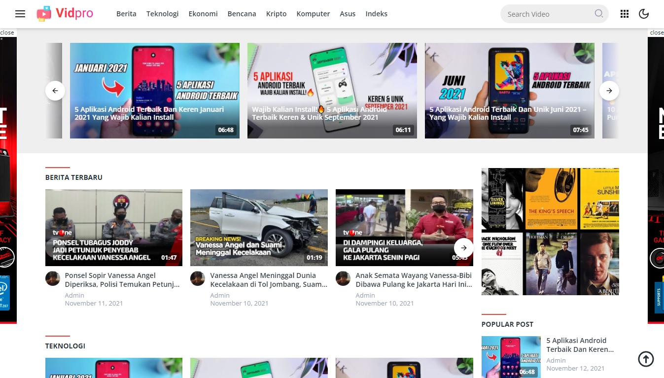Close the right side ad
Screen dimensions: 664x378
coord(656,33)
